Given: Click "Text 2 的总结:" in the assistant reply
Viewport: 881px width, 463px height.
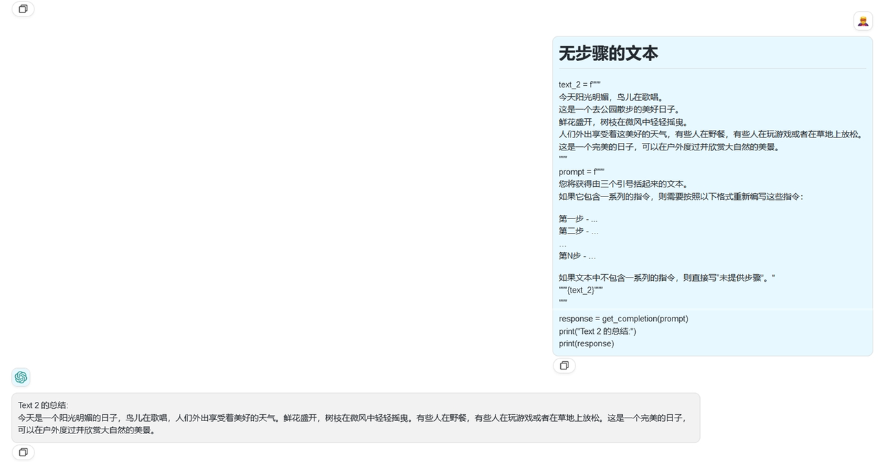Looking at the screenshot, I should (43, 405).
